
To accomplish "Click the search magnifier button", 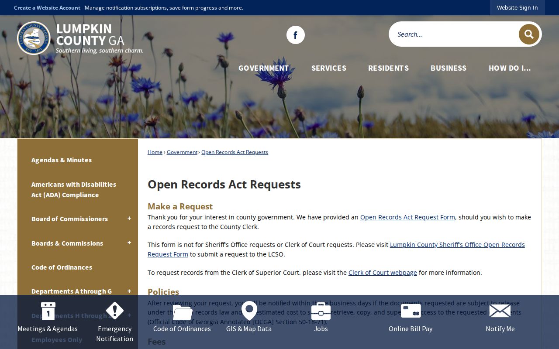I will pyautogui.click(x=529, y=34).
